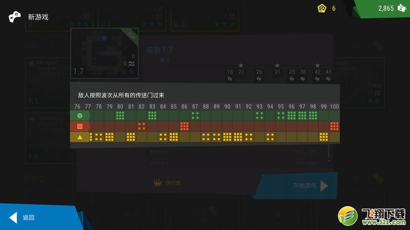The height and width of the screenshot is (230, 410).
Task: Click the yellow pentagon currency icon
Action: (x=322, y=8)
